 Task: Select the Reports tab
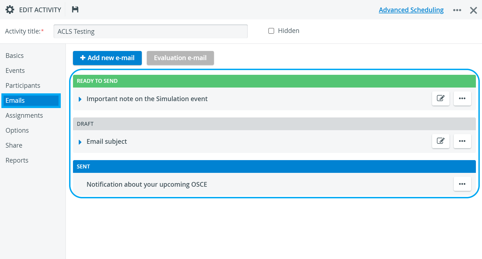point(17,160)
